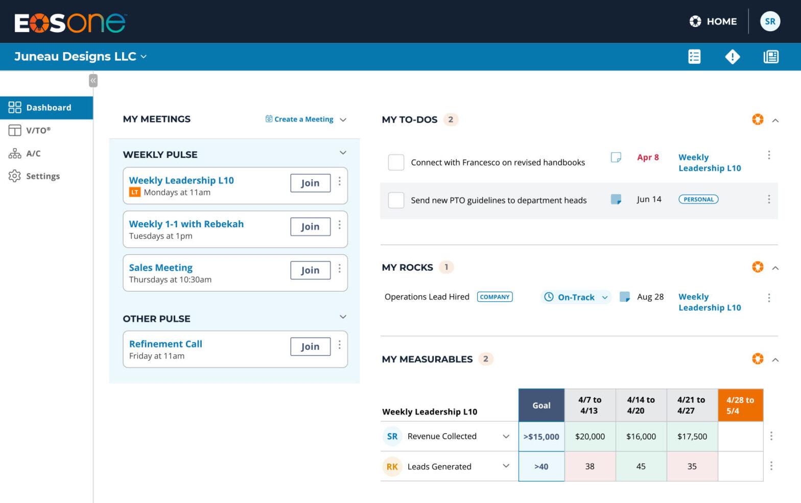Screen dimensions: 801x503
Task: Select the orange 4/28 to 5/4 column header
Action: click(740, 405)
